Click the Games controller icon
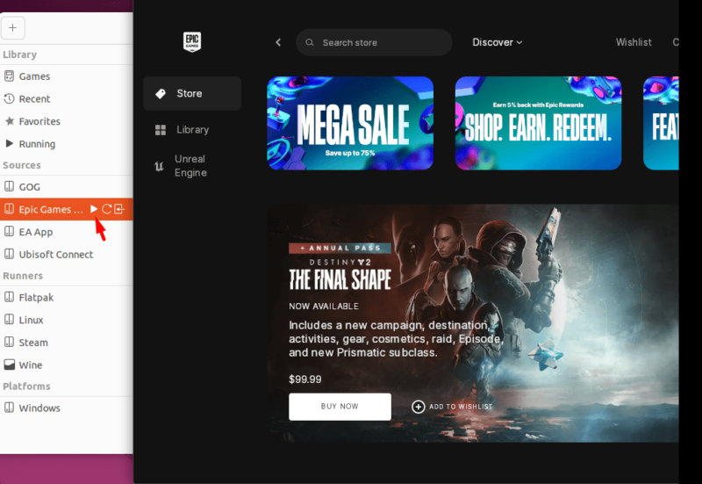702x484 pixels. coord(9,76)
